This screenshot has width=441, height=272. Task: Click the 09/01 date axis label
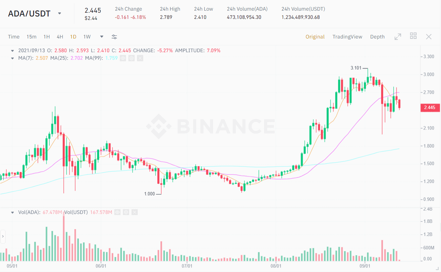(365, 266)
